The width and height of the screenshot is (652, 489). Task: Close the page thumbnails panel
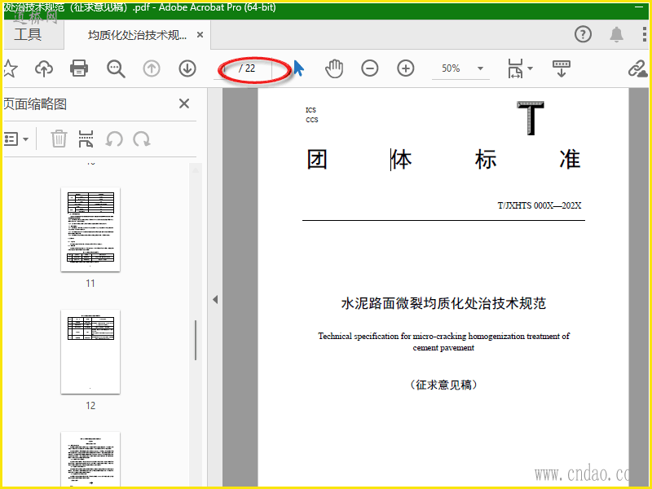click(184, 104)
